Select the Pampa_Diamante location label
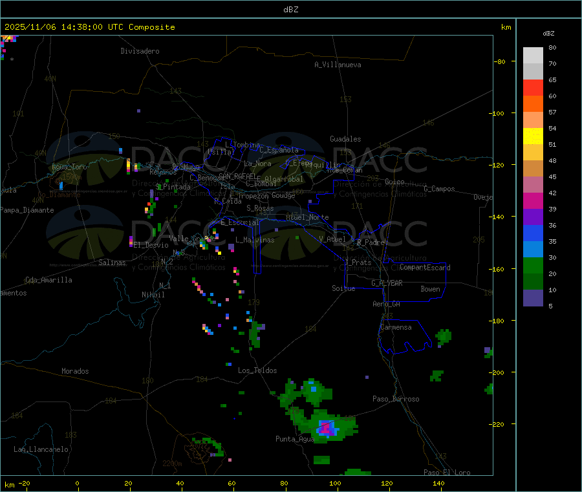 (27, 210)
